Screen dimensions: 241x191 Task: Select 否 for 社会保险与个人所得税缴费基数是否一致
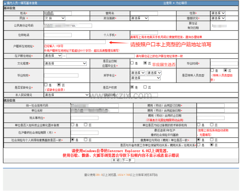86,140
